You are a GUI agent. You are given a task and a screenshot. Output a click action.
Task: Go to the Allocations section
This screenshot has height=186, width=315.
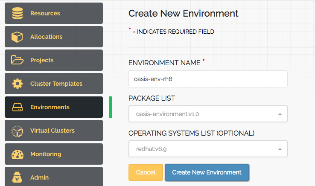[54, 37]
